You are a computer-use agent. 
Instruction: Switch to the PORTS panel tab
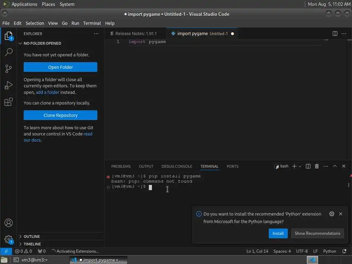[x=233, y=166]
